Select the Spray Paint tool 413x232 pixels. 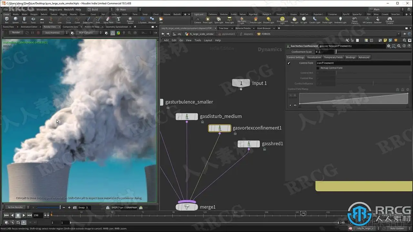(x=109, y=20)
